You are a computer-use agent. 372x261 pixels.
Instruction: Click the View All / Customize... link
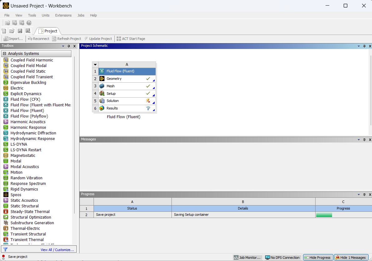tap(57, 249)
